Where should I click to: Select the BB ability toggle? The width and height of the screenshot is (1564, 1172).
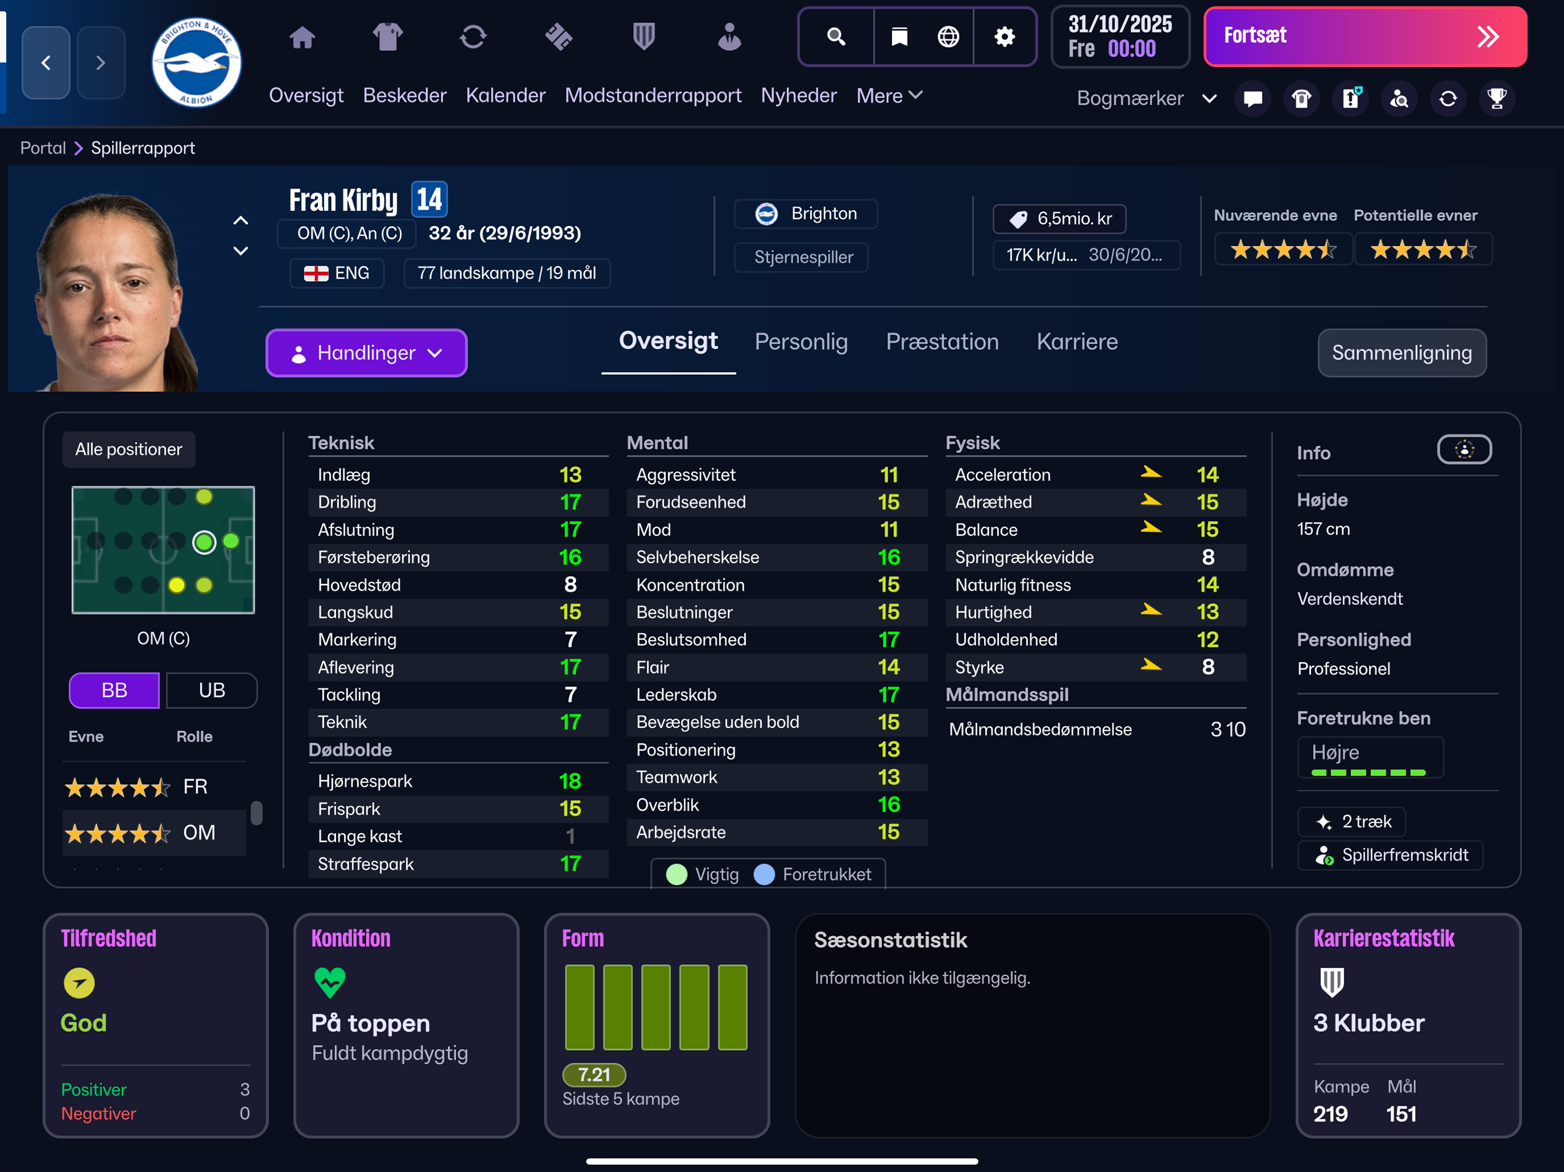click(113, 690)
